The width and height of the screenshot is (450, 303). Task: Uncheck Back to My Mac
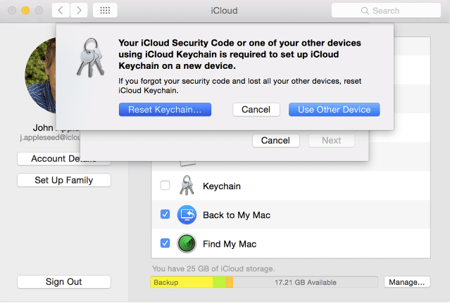coord(165,215)
